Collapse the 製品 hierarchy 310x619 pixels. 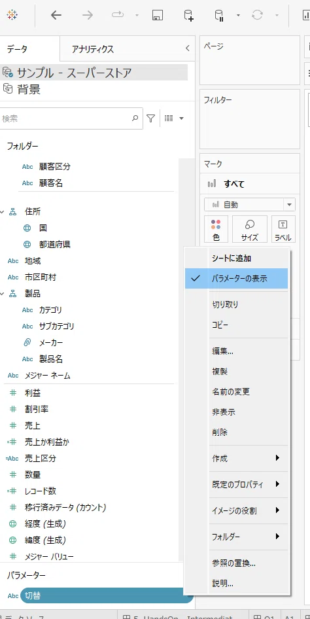[3, 294]
